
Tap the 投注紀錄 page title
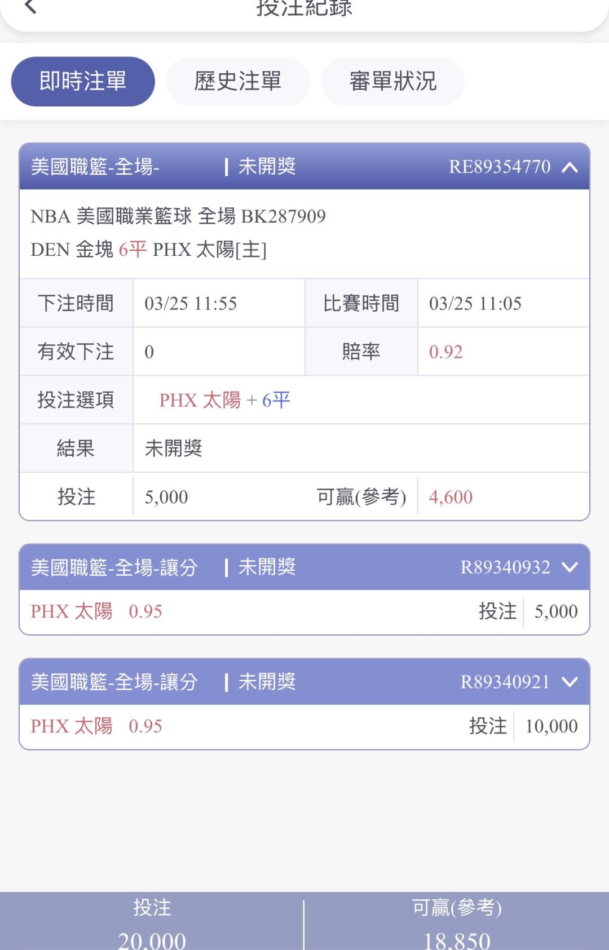coord(304,8)
